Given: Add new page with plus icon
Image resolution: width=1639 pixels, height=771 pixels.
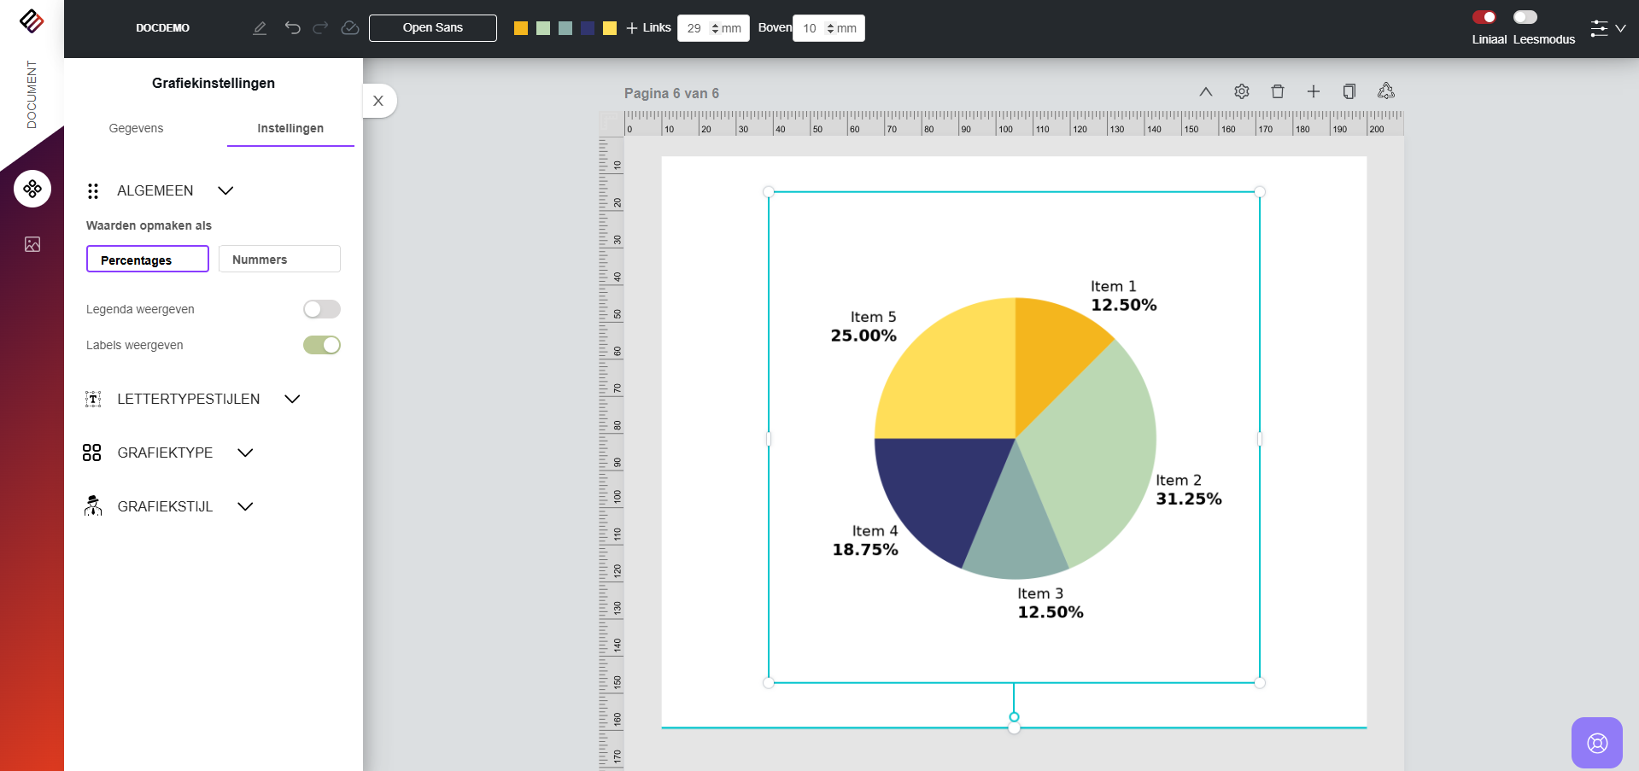Looking at the screenshot, I should pyautogui.click(x=1314, y=91).
